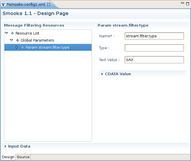Click the Text Value label
Viewport: 191px width, 161px height.
[x=109, y=60]
